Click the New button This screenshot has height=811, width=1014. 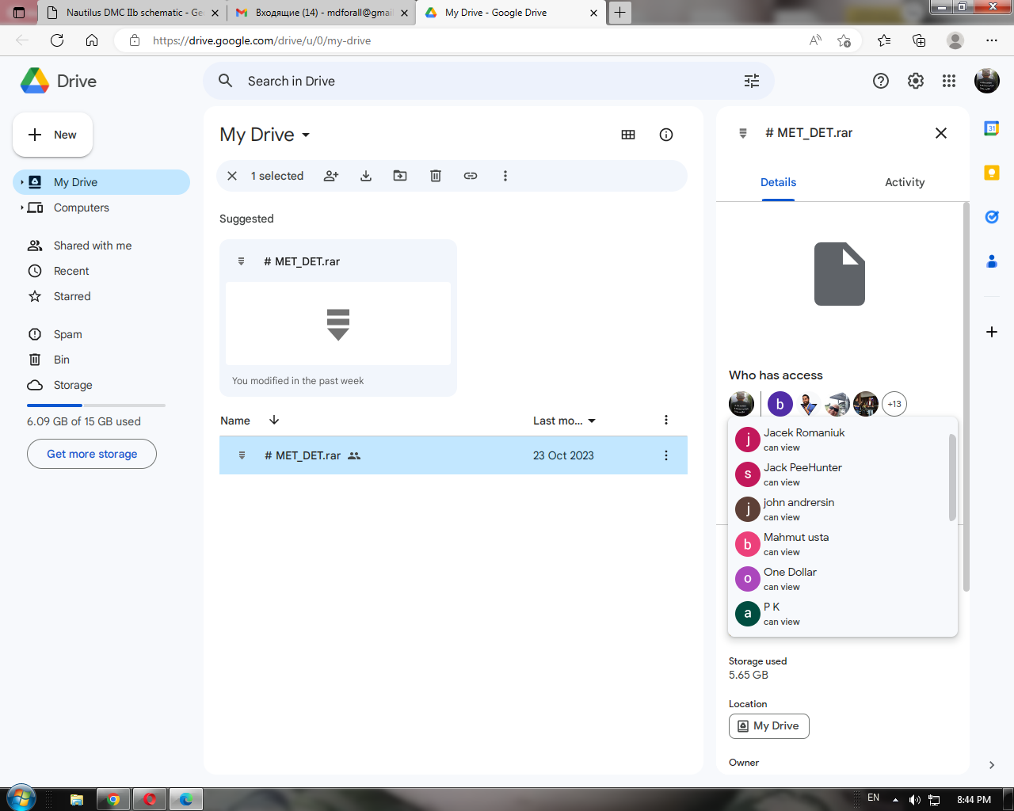coord(52,135)
